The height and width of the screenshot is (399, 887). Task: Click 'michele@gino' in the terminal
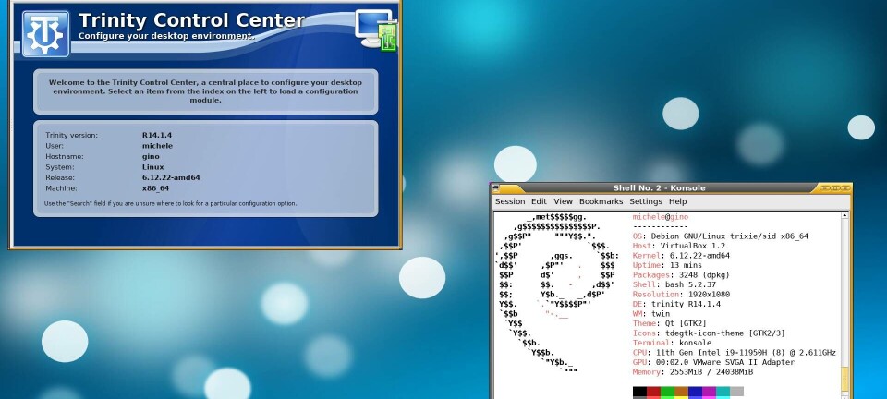(x=660, y=217)
